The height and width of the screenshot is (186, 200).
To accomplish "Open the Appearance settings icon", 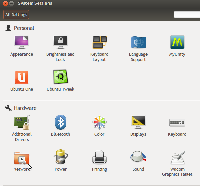I will (x=22, y=42).
